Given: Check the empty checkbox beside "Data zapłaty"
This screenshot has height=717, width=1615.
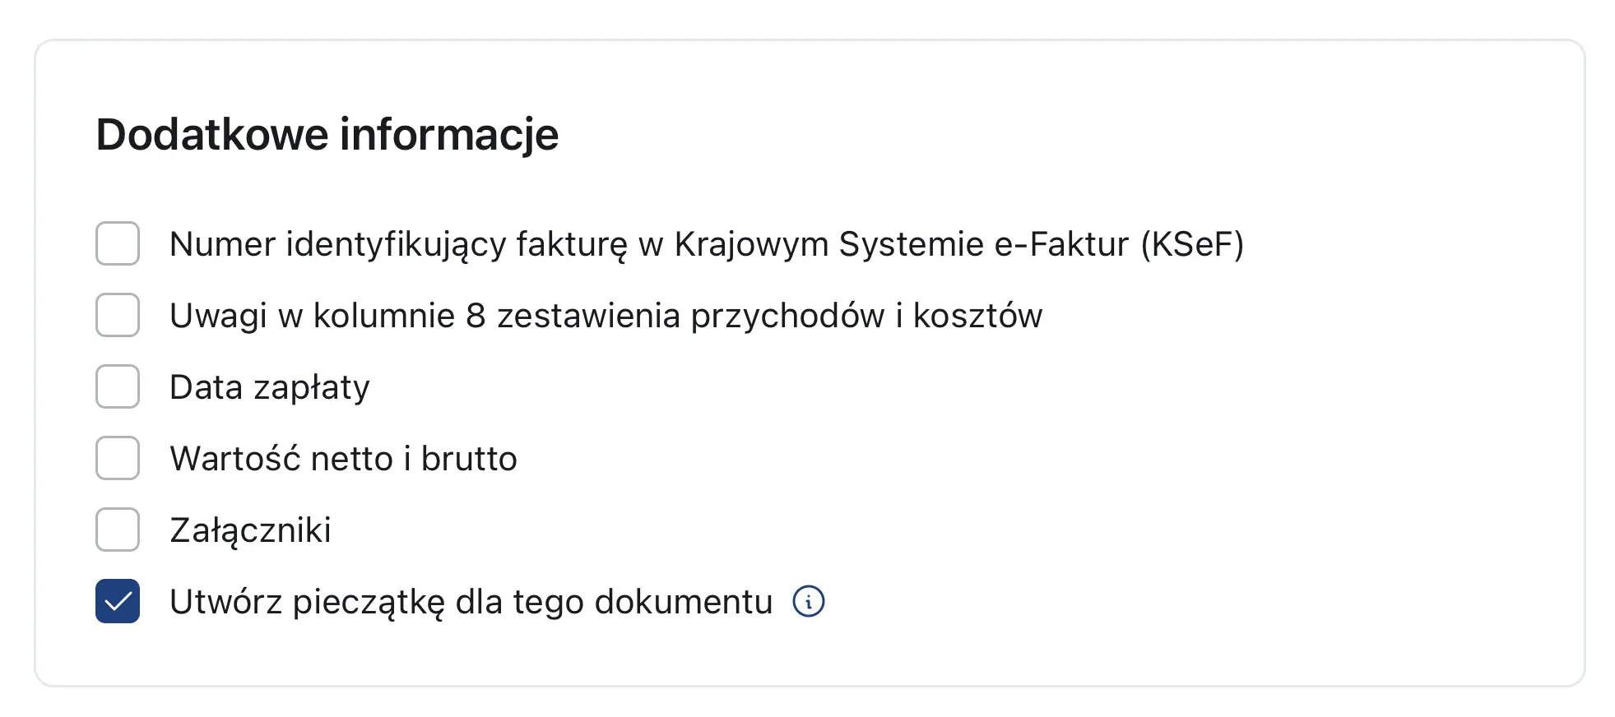Looking at the screenshot, I should tap(117, 386).
